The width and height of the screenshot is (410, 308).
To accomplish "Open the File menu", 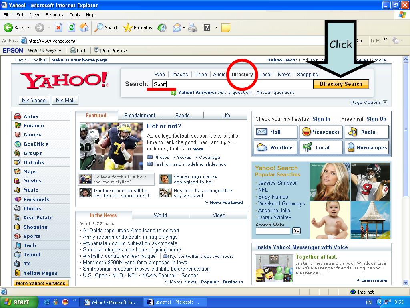I will tap(7, 15).
